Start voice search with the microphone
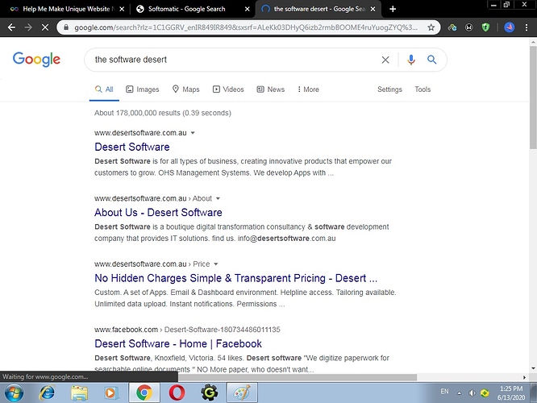This screenshot has height=403, width=537. click(411, 60)
